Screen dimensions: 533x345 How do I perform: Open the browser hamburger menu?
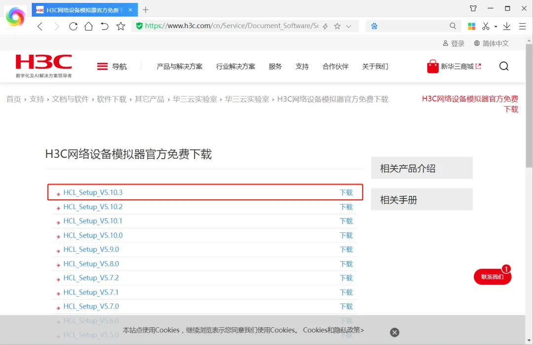pyautogui.click(x=523, y=26)
